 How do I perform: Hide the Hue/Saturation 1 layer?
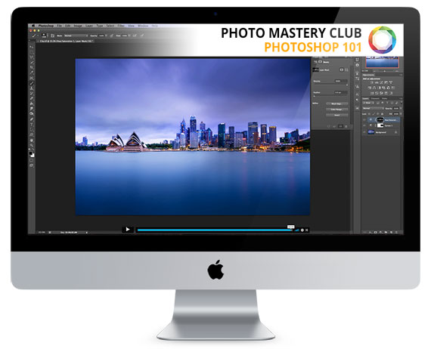pyautogui.click(x=364, y=119)
